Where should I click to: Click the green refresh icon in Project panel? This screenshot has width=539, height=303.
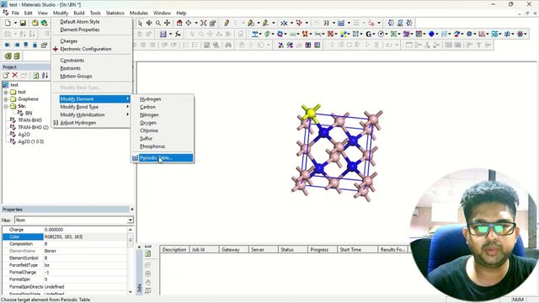36,76
